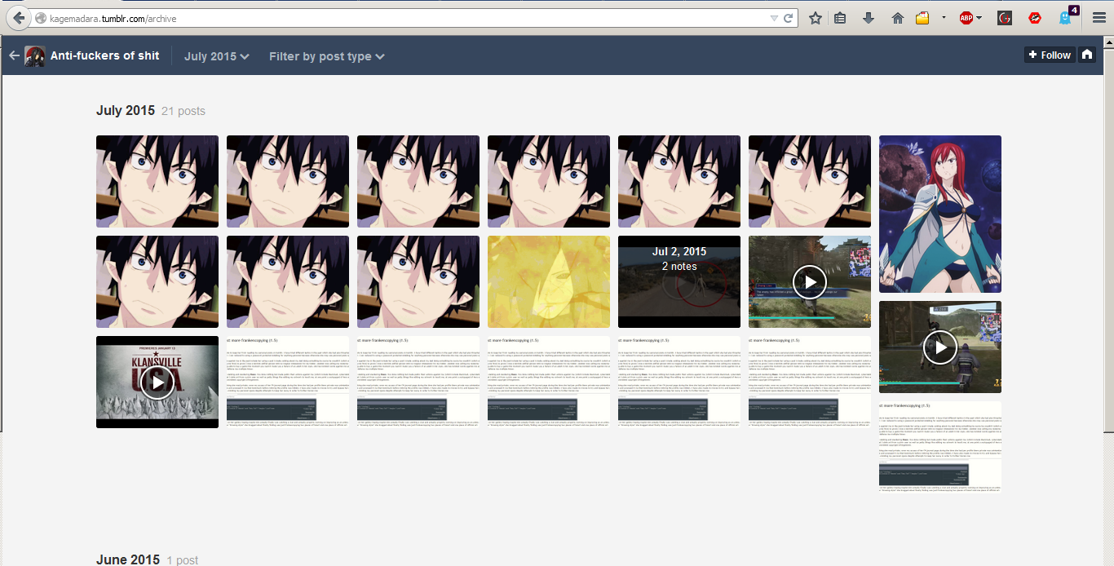The image size is (1114, 566).
Task: Play the Klansville USA video post
Action: coord(157,382)
